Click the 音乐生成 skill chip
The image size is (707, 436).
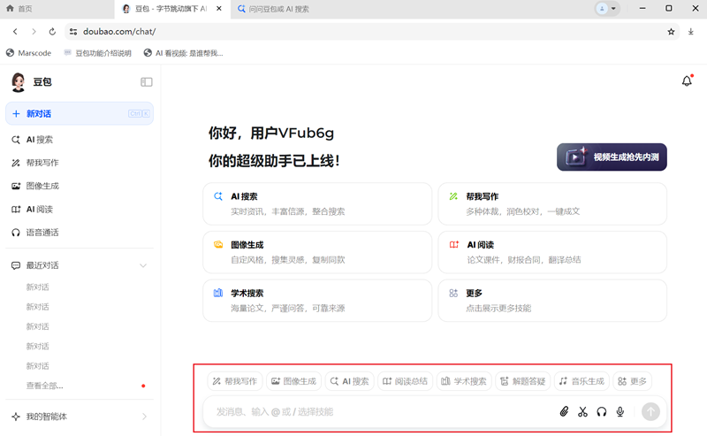(581, 381)
